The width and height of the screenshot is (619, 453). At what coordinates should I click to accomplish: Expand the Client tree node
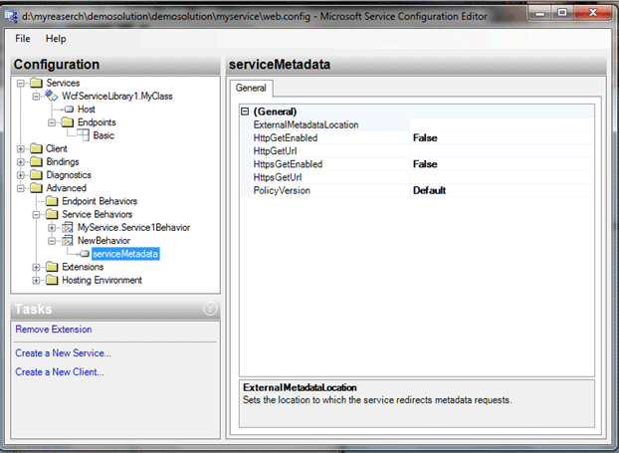tap(21, 149)
